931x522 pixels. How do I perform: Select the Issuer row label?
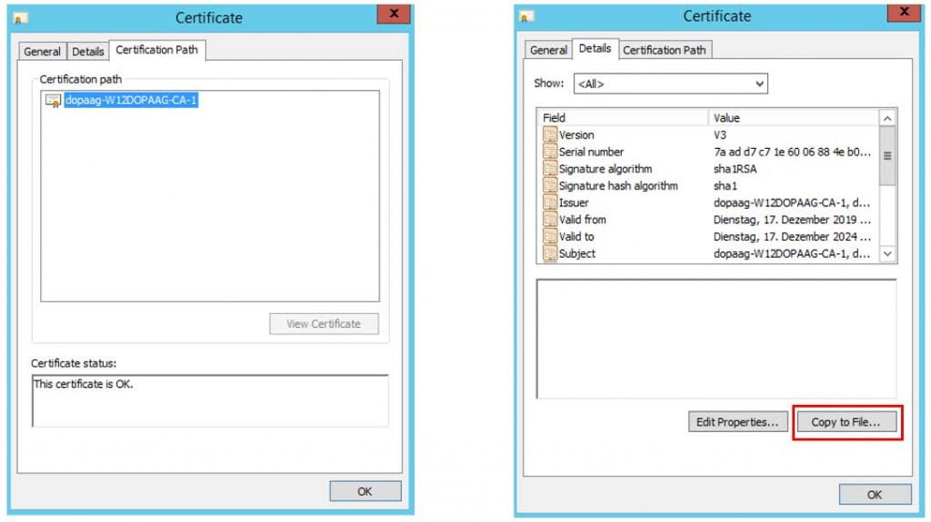[575, 202]
